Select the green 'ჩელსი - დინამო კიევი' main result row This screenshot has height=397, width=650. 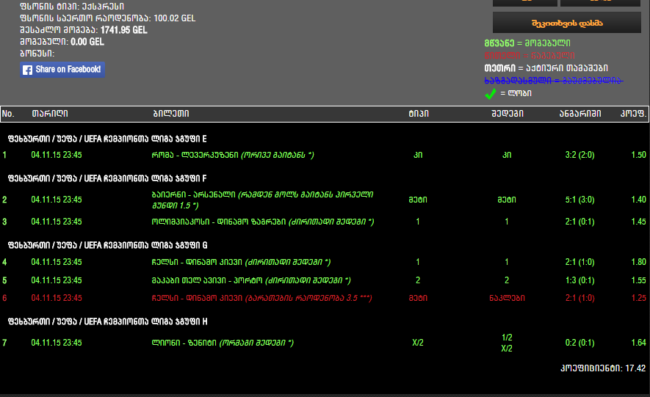click(325, 262)
